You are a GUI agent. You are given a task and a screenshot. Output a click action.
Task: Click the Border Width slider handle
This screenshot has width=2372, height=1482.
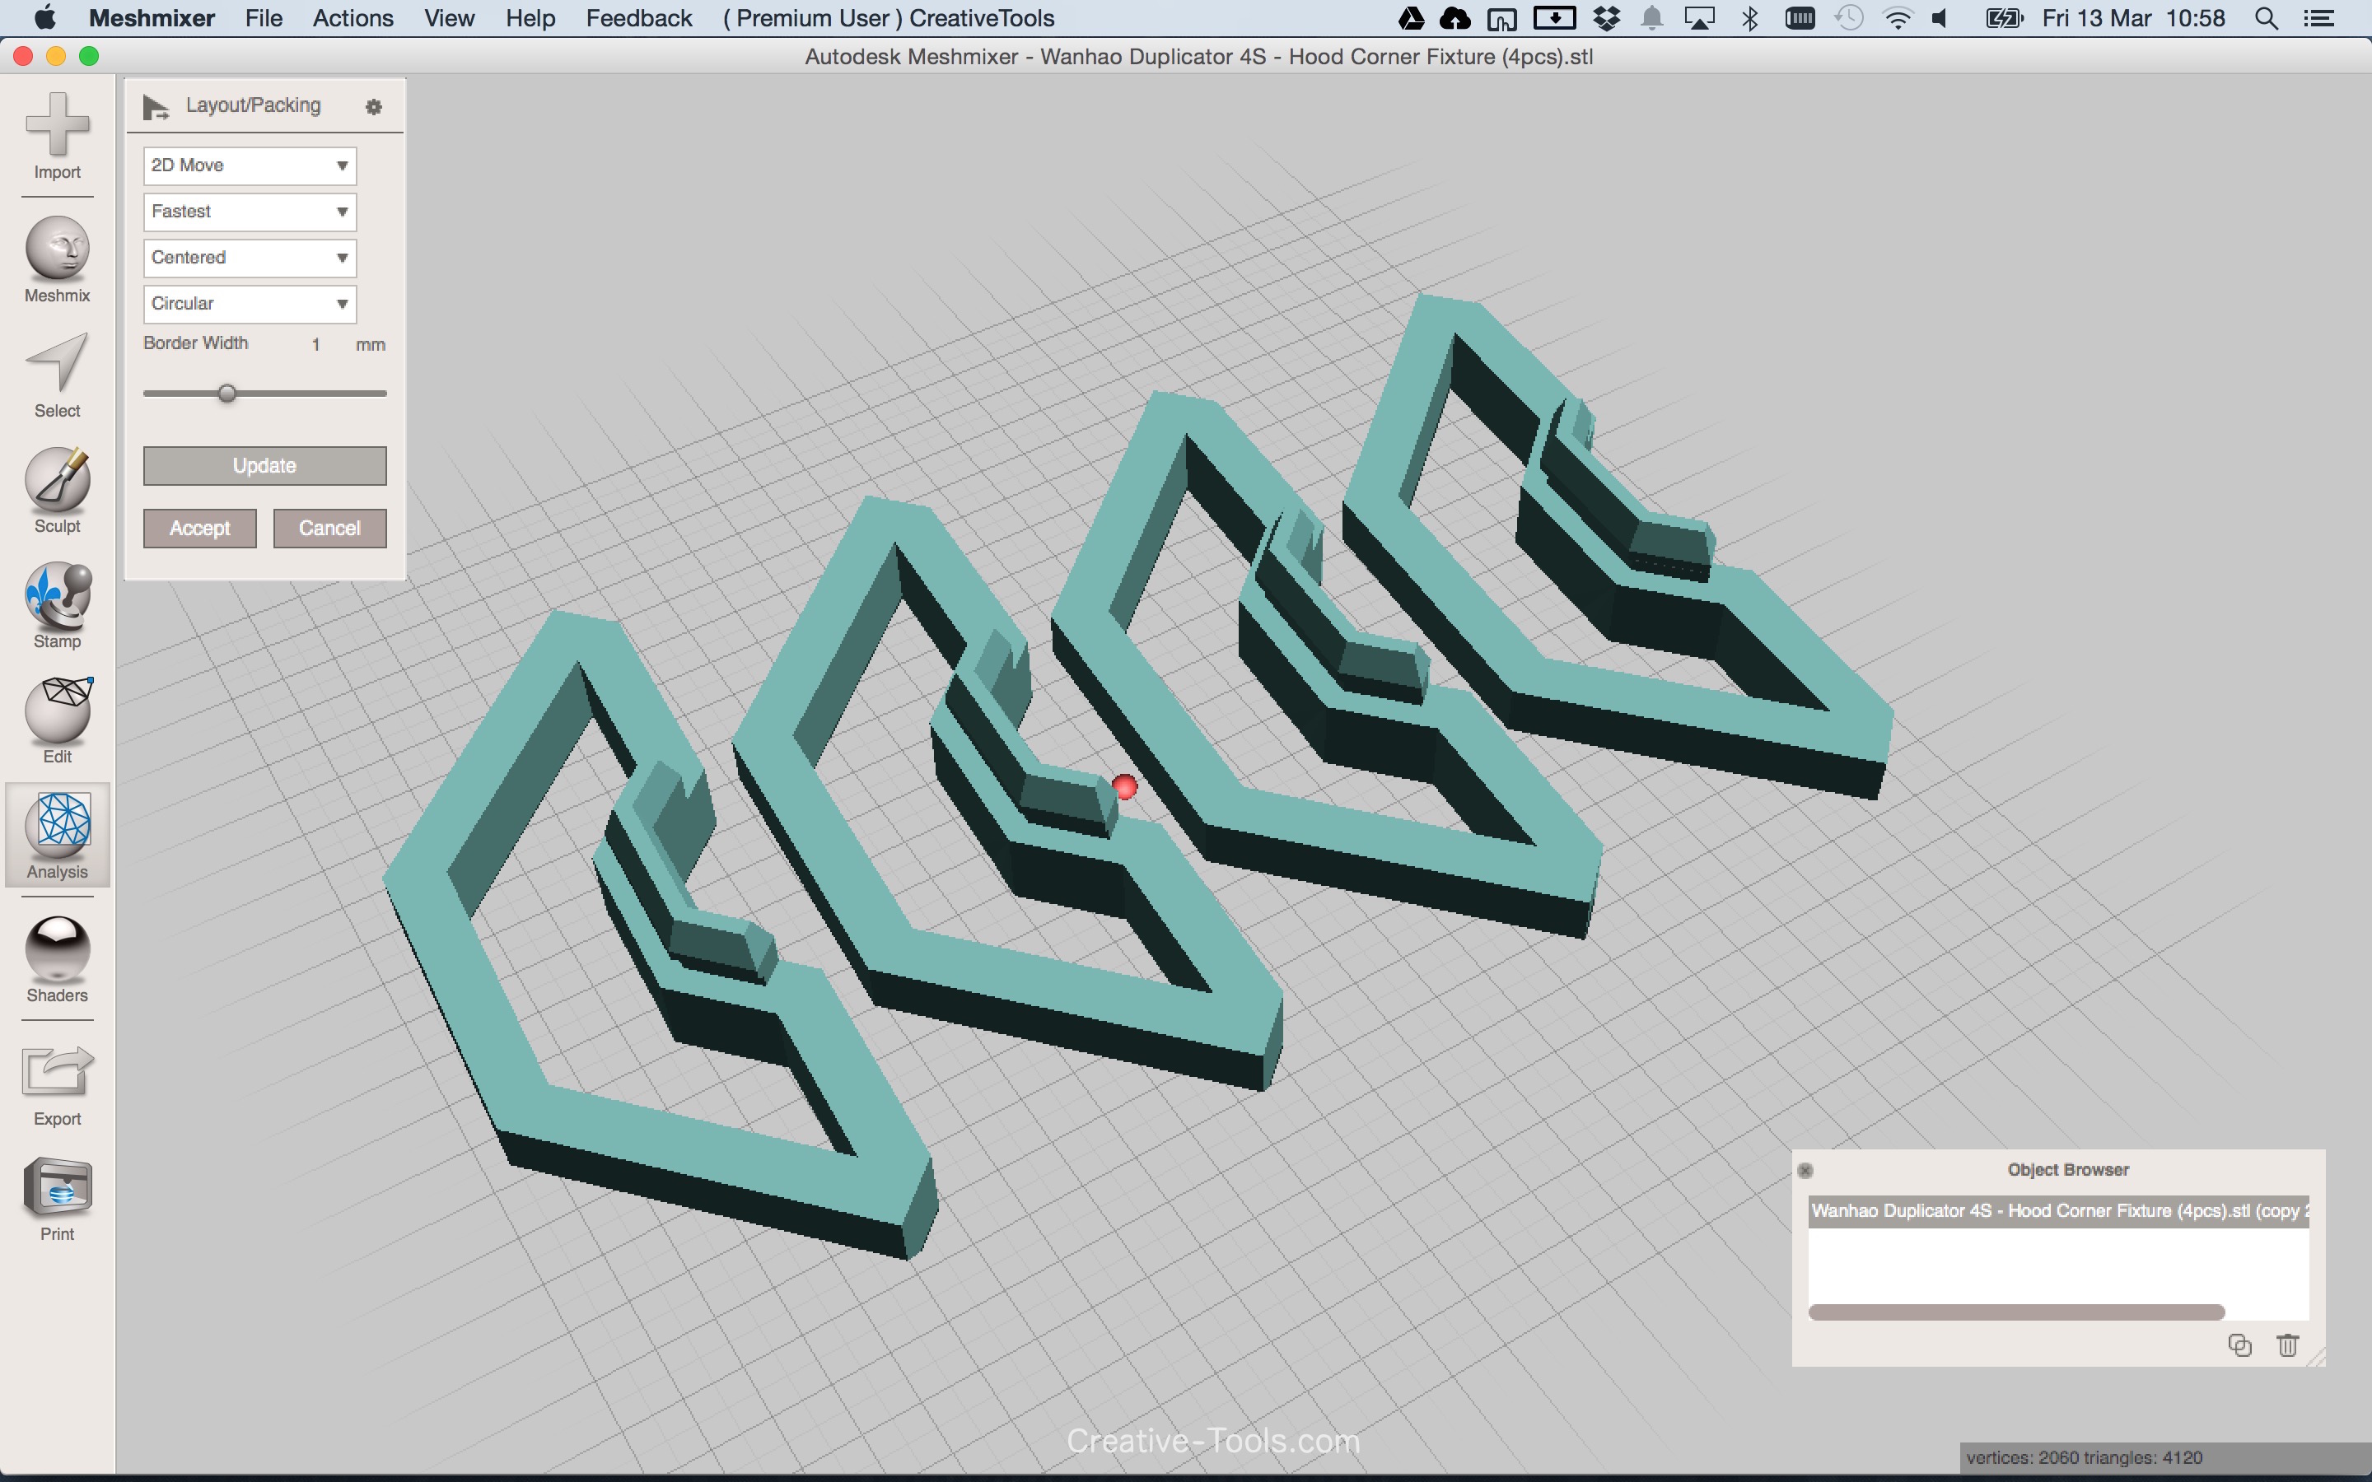pyautogui.click(x=227, y=393)
